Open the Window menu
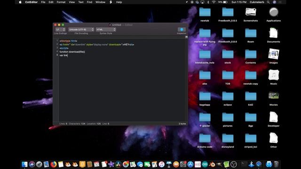The image size is (301, 169). 100,2
